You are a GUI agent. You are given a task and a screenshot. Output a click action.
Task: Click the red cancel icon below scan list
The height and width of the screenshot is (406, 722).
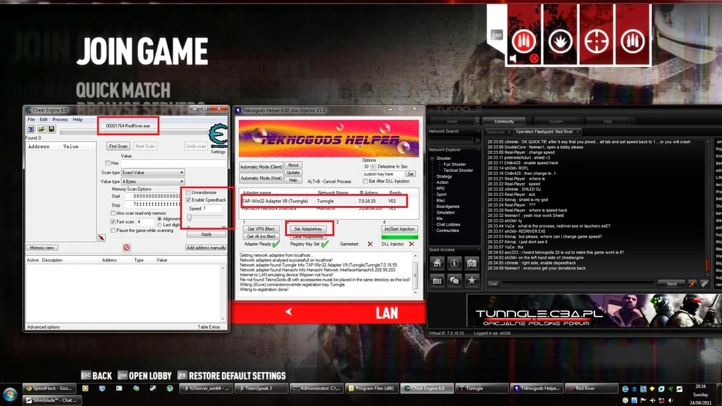(127, 247)
